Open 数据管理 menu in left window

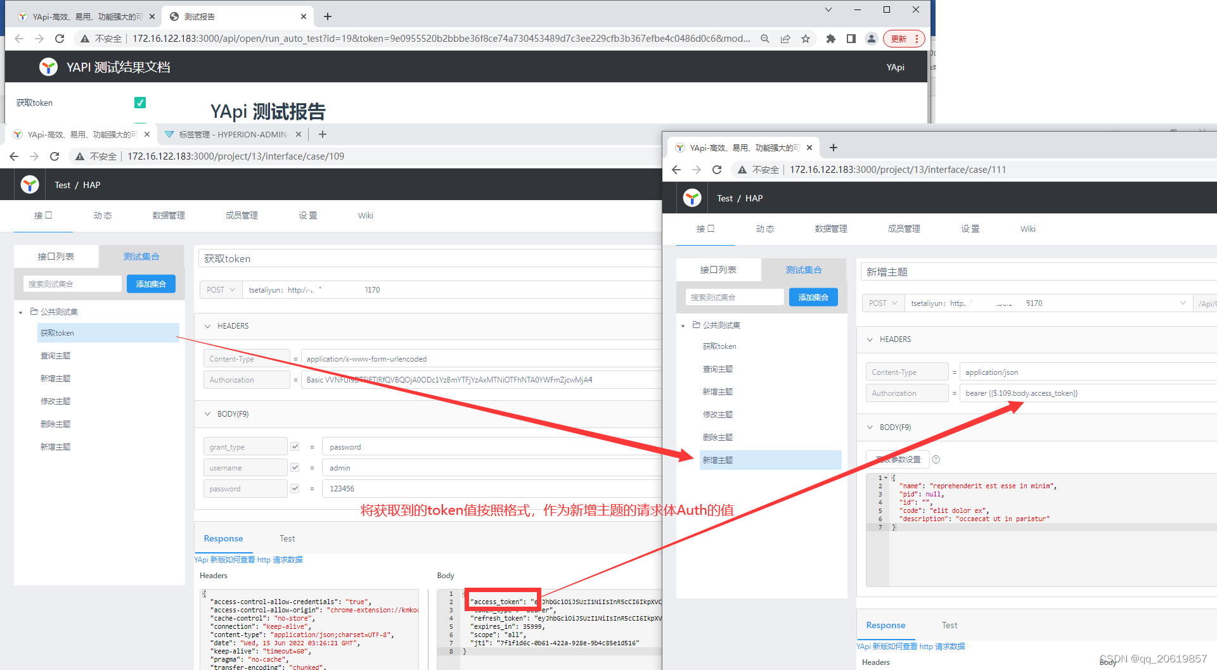point(169,215)
